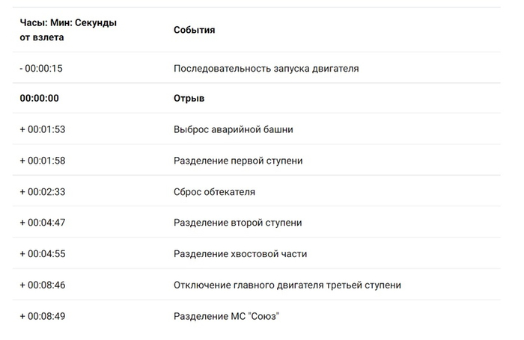Image resolution: width=524 pixels, height=340 pixels.
Task: Click the 'События' column header
Action: pyautogui.click(x=194, y=30)
